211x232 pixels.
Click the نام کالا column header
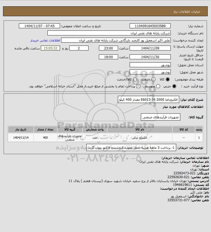coord(139,130)
